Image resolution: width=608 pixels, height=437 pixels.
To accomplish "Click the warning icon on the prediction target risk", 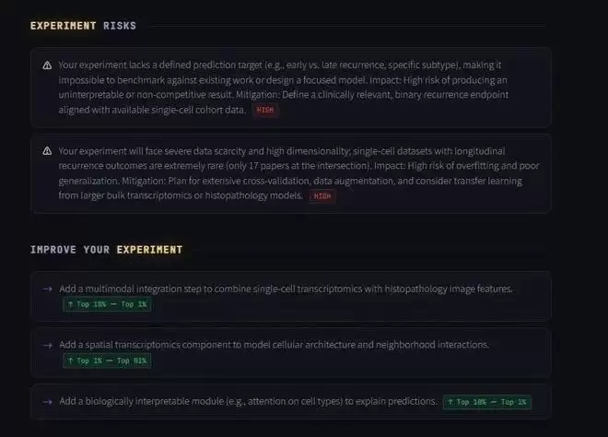I will (47, 65).
